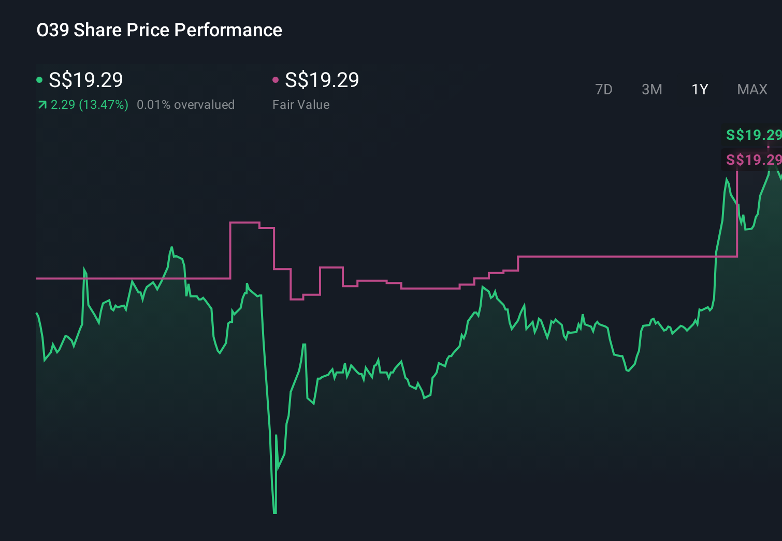Switch to the 3M view
Screen dimensions: 782x541
(651, 89)
